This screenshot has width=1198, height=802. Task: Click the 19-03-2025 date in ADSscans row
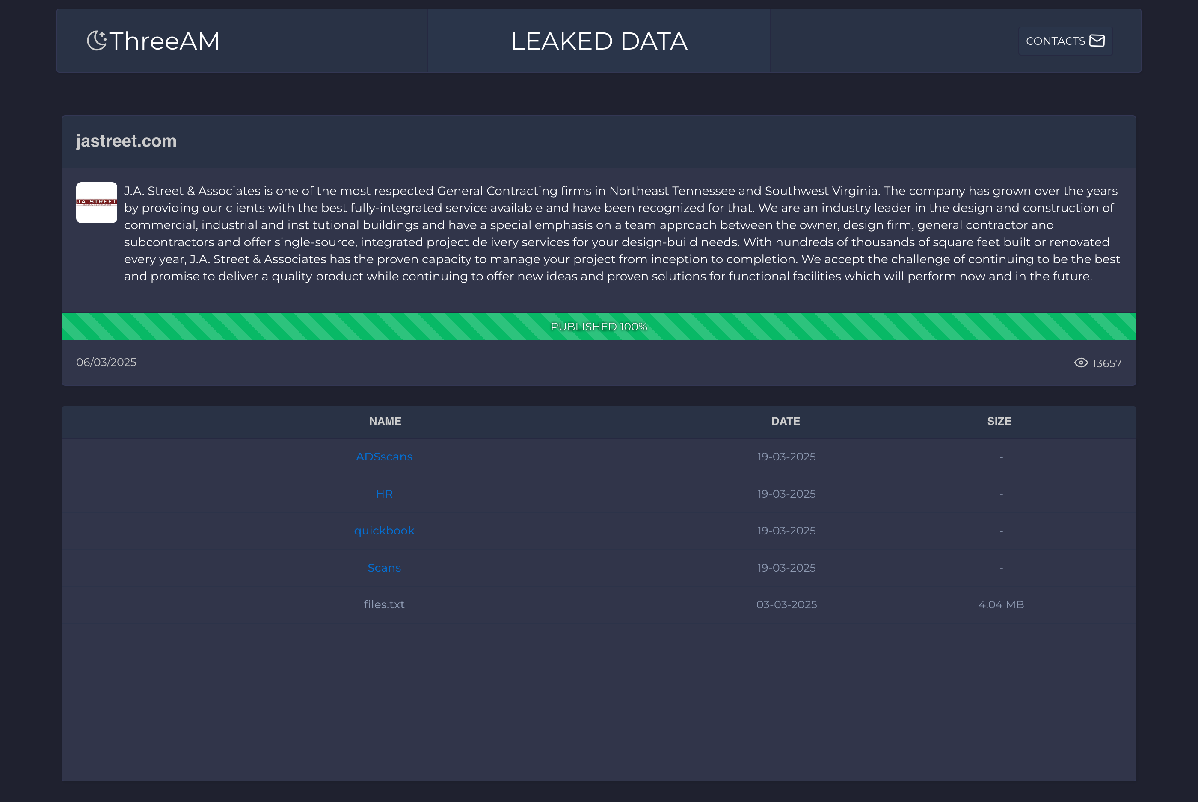[786, 457]
